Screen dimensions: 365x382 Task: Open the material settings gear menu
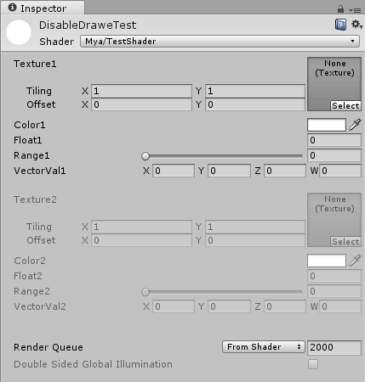[x=356, y=25]
